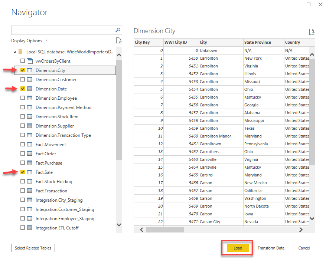Viewport: 326px width, 258px height.
Task: Click the Fact.Order table icon
Action: click(x=30, y=153)
